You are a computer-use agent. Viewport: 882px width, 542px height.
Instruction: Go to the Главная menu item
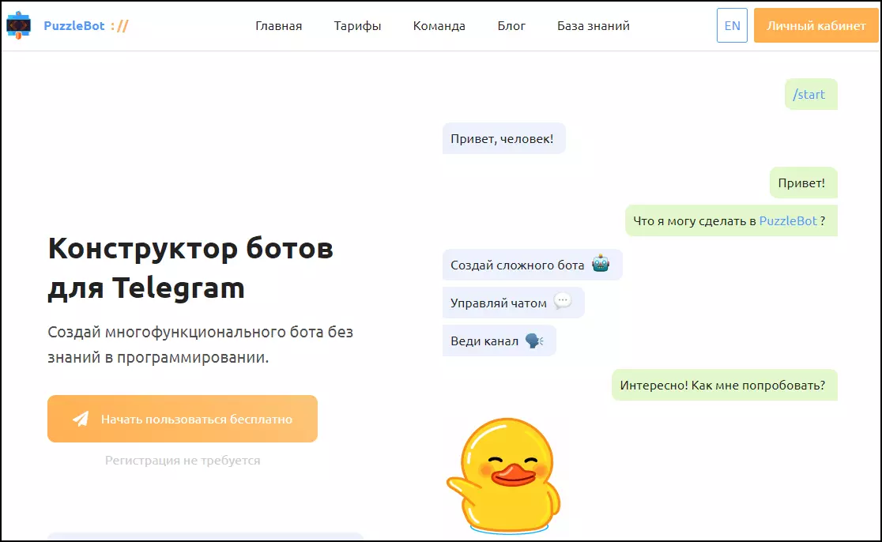[278, 26]
